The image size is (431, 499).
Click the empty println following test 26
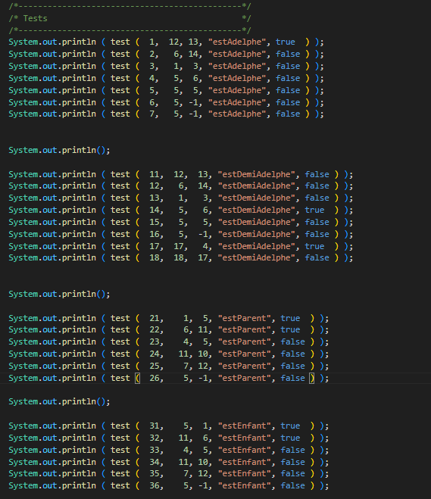tap(59, 401)
